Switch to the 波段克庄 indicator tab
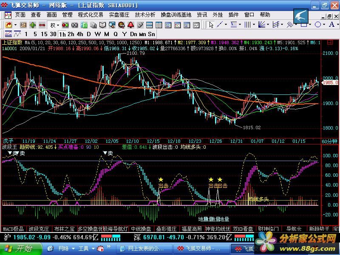The image size is (340, 255). [39, 229]
